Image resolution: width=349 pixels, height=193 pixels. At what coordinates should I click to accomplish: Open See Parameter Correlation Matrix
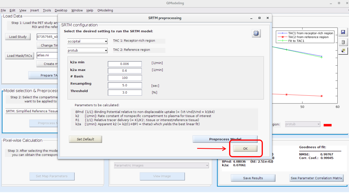coord(317,178)
